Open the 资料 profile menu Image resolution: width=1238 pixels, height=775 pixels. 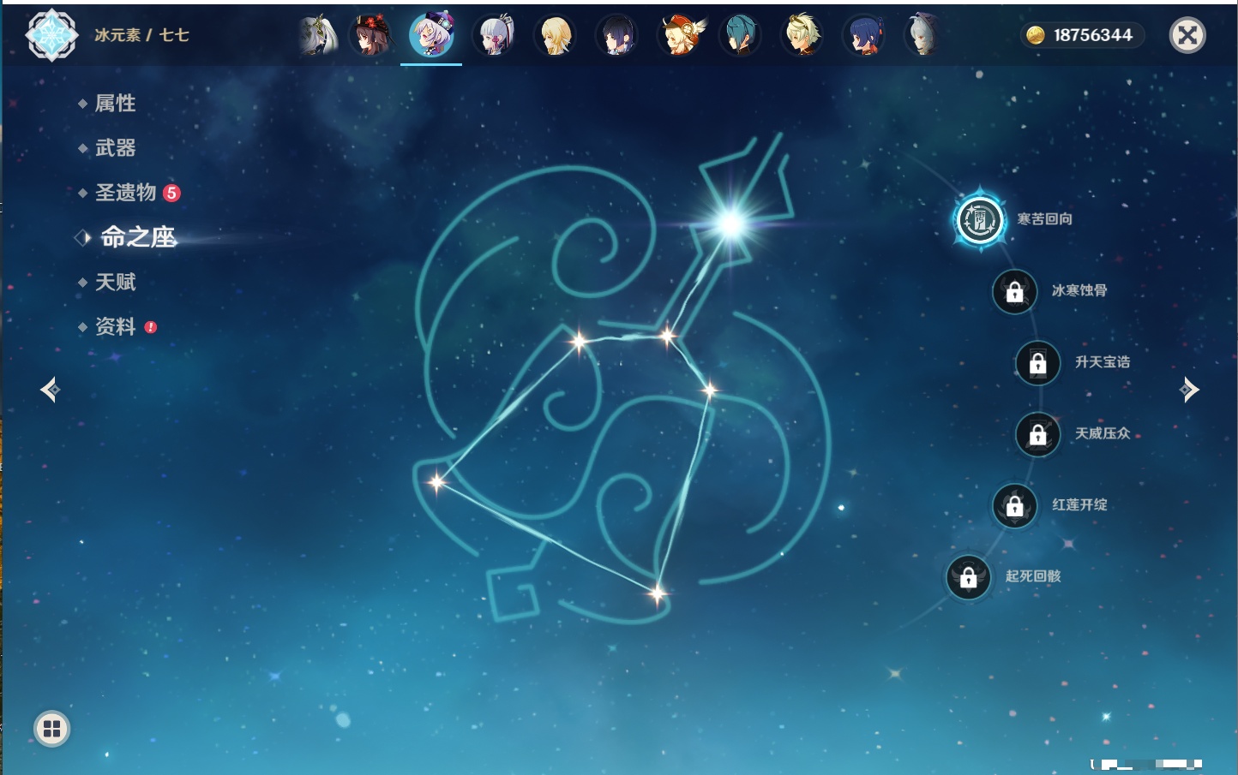117,326
